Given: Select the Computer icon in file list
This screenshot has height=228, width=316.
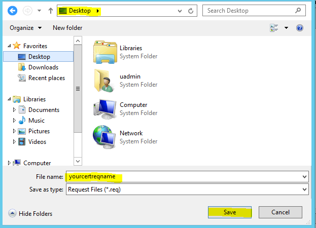Looking at the screenshot, I should pos(105,108).
